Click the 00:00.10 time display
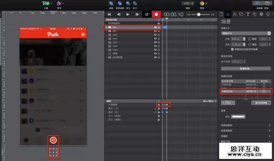The height and width of the screenshot is (161, 274). (173, 14)
